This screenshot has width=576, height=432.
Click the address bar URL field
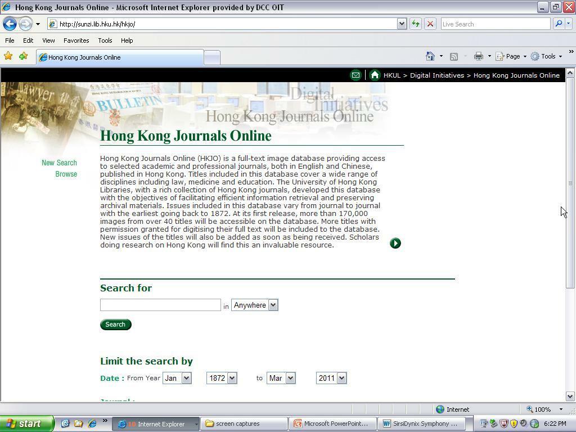coord(222,24)
